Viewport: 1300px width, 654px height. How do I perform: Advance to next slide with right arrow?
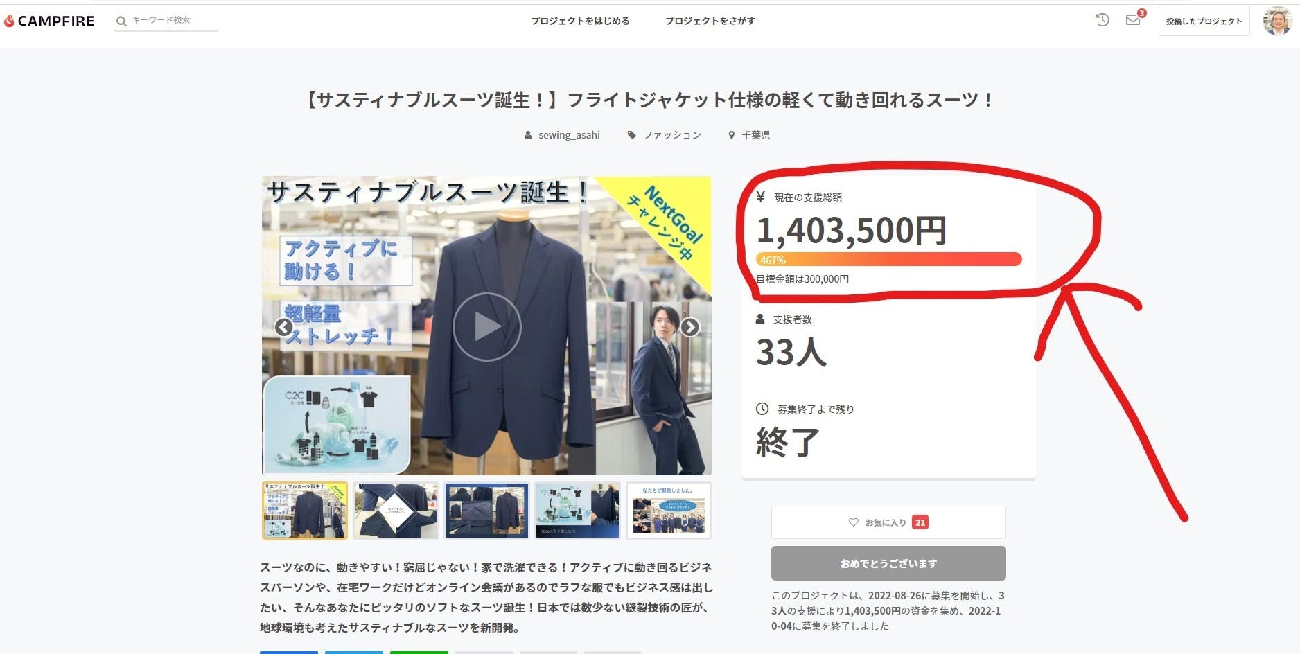[689, 327]
